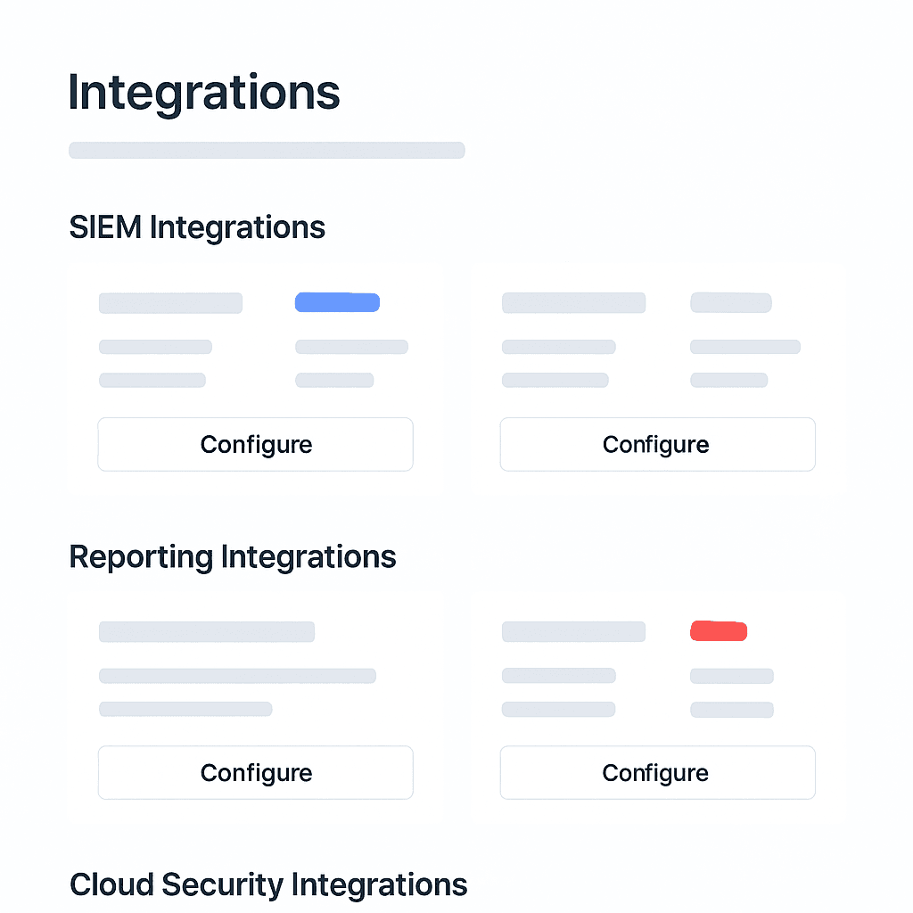Configure the second SIEM integration
Image resolution: width=913 pixels, height=913 pixels.
[657, 444]
